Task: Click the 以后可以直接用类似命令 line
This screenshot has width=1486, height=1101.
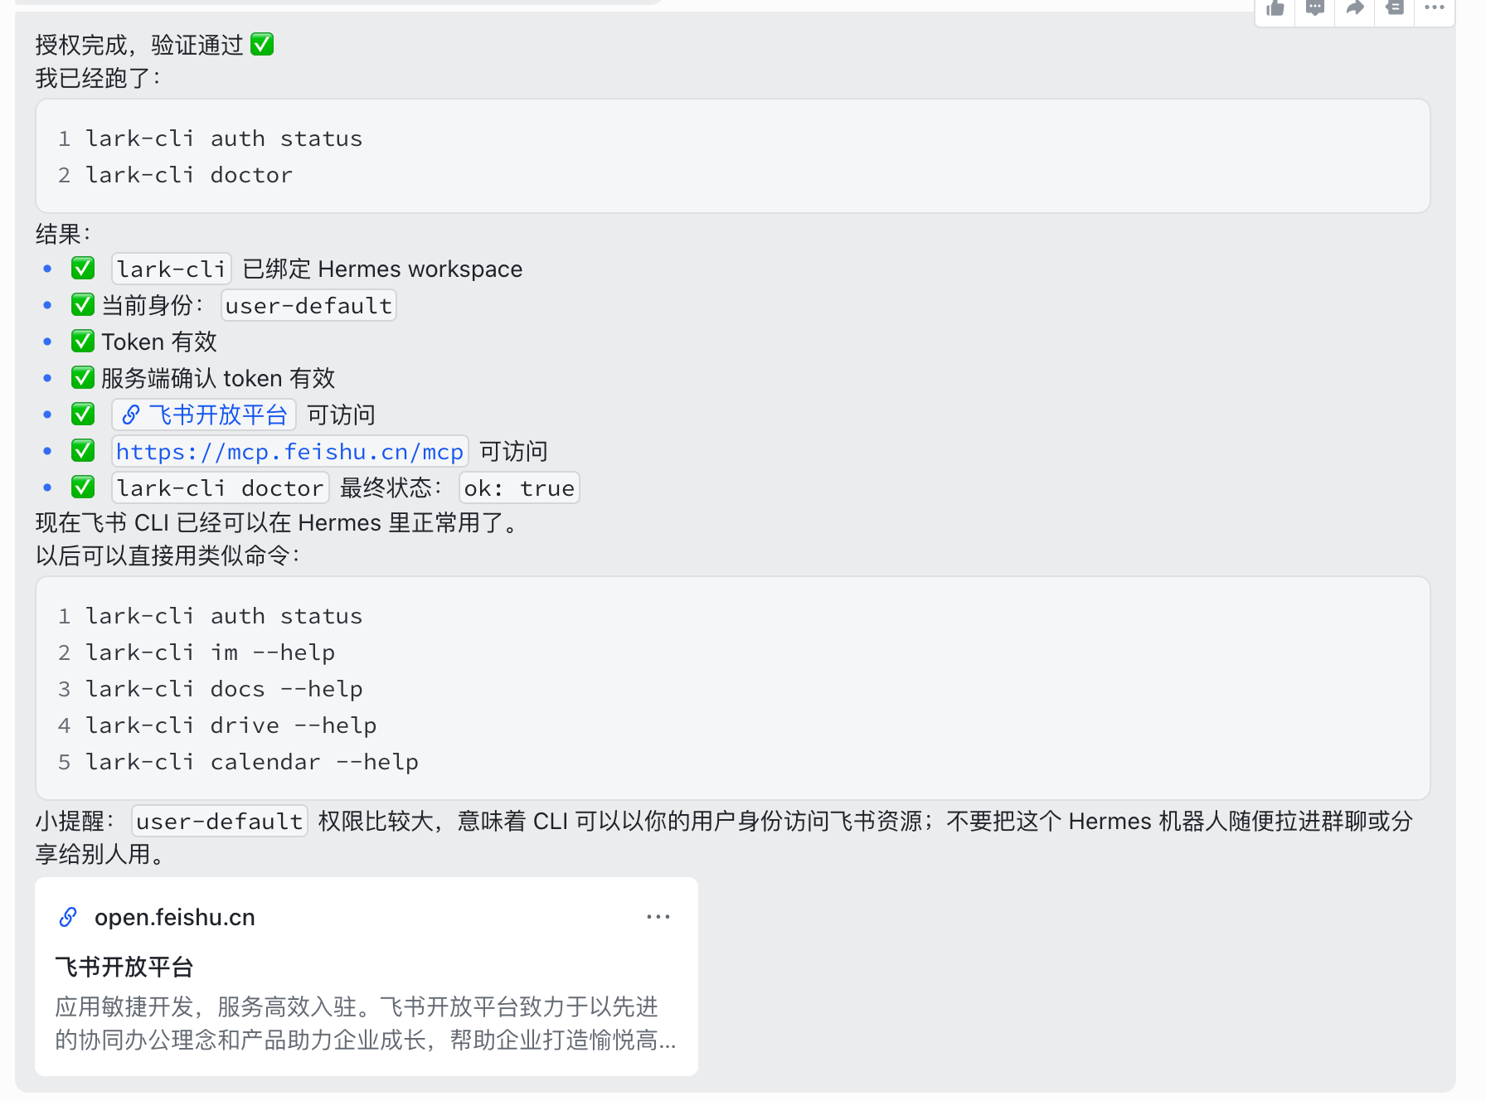Action: click(x=168, y=555)
